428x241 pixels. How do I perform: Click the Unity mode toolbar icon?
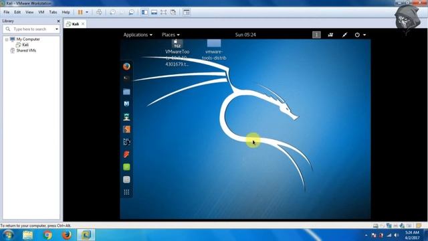[x=173, y=12]
